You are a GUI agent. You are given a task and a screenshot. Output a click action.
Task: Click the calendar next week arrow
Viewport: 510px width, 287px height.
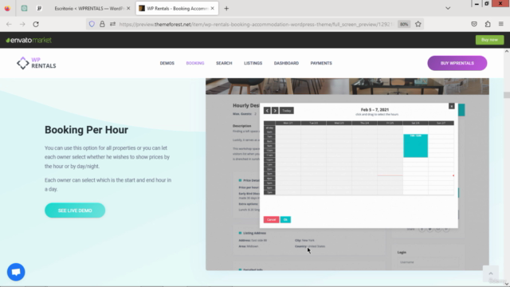click(x=275, y=111)
